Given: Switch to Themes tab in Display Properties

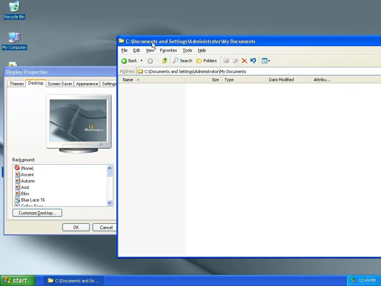Looking at the screenshot, I should [17, 84].
